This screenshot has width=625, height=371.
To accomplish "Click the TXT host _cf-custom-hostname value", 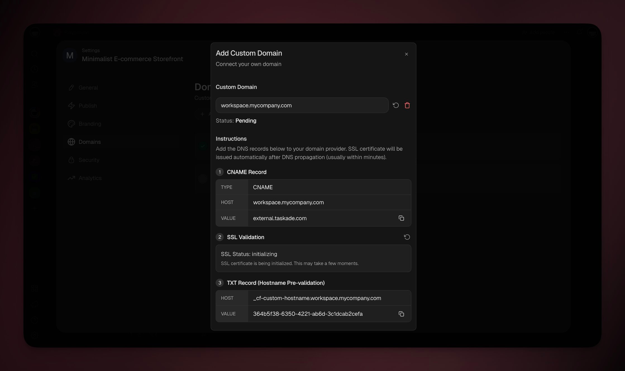I will (x=317, y=298).
